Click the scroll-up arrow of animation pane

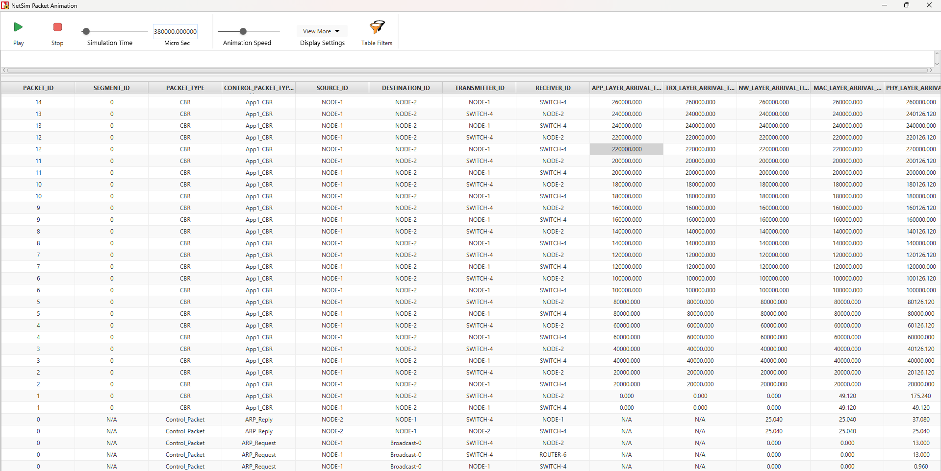[937, 53]
